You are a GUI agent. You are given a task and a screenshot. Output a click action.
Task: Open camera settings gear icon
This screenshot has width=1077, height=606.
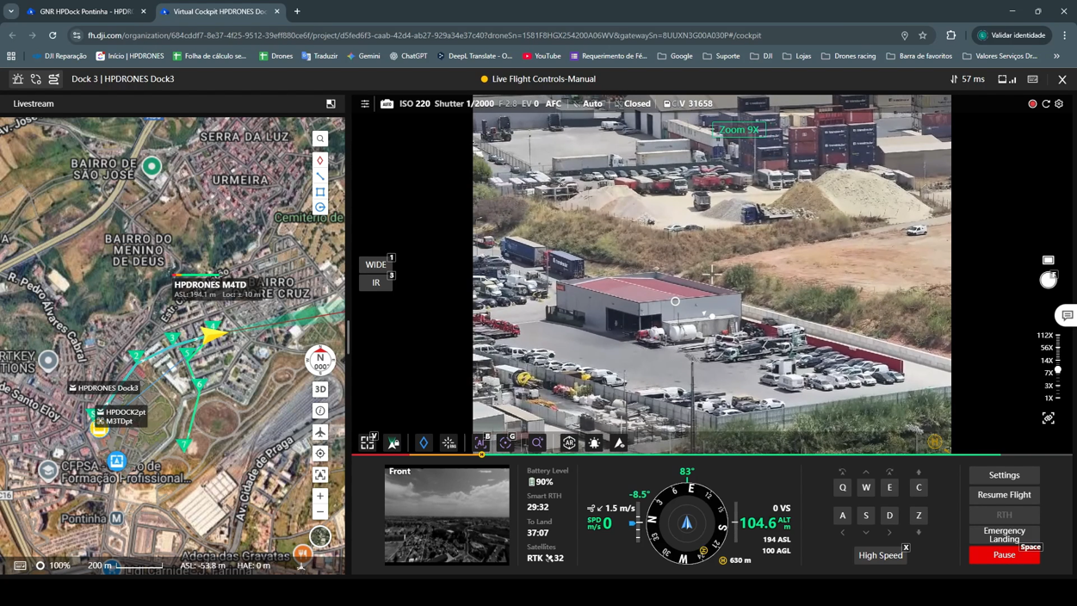point(1059,103)
